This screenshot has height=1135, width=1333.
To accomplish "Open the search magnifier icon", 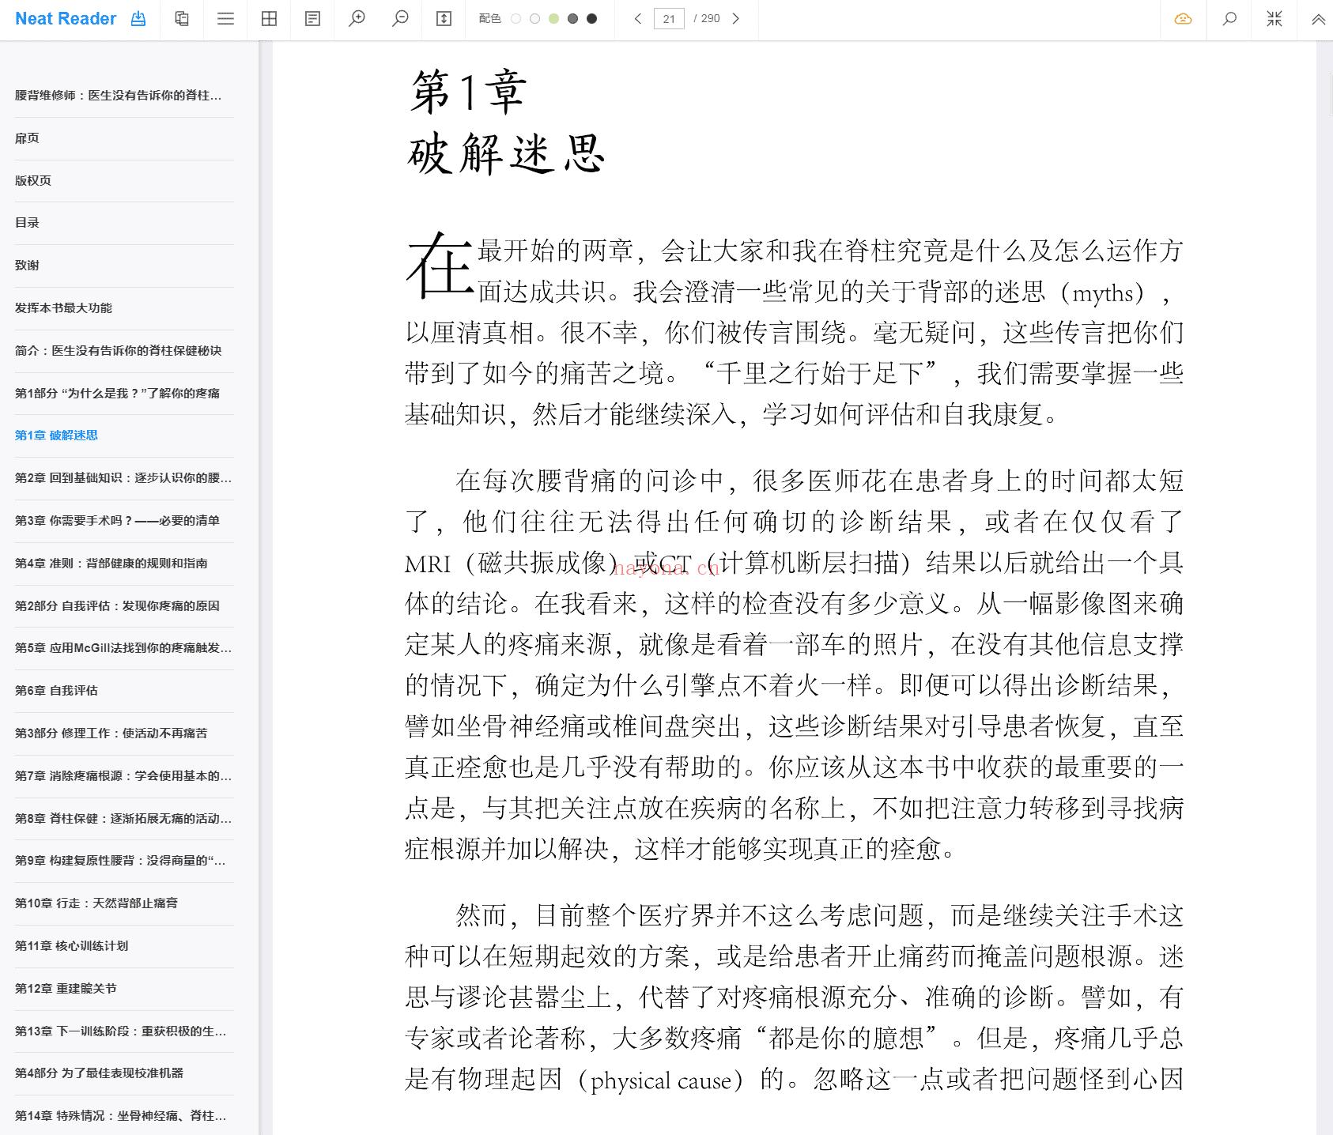I will pos(1229,19).
